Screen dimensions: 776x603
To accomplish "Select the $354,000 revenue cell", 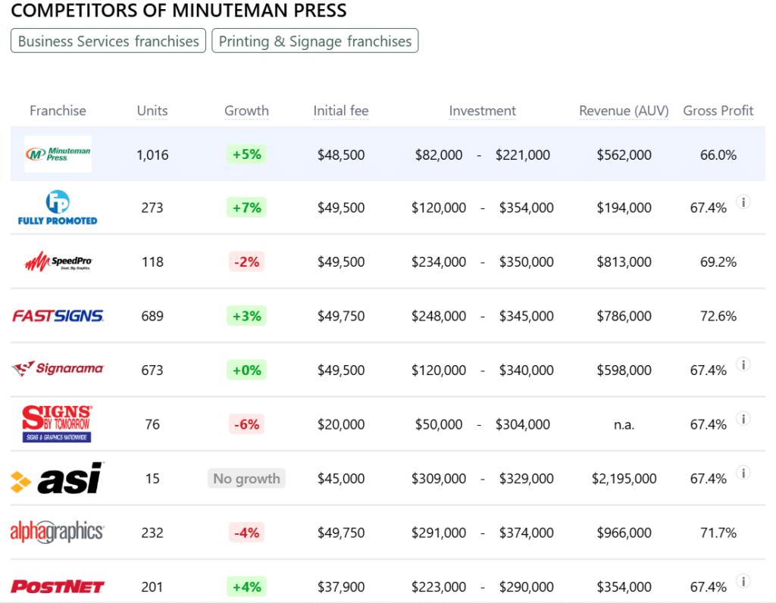I will pyautogui.click(x=624, y=586).
